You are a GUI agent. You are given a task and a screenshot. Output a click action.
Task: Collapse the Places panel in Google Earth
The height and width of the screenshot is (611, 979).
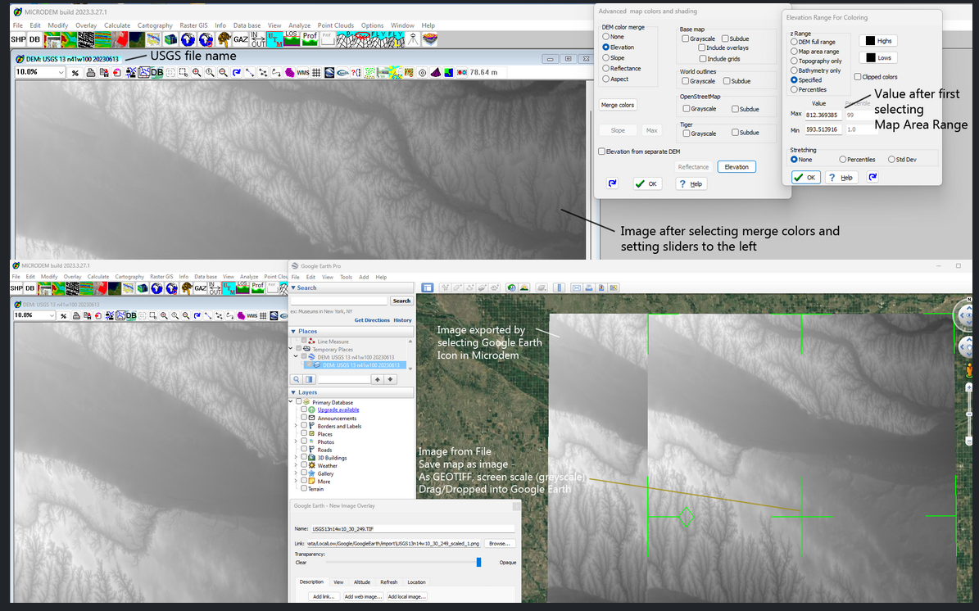[294, 331]
